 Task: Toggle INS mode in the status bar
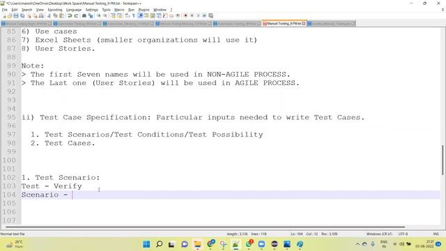click(x=436, y=234)
